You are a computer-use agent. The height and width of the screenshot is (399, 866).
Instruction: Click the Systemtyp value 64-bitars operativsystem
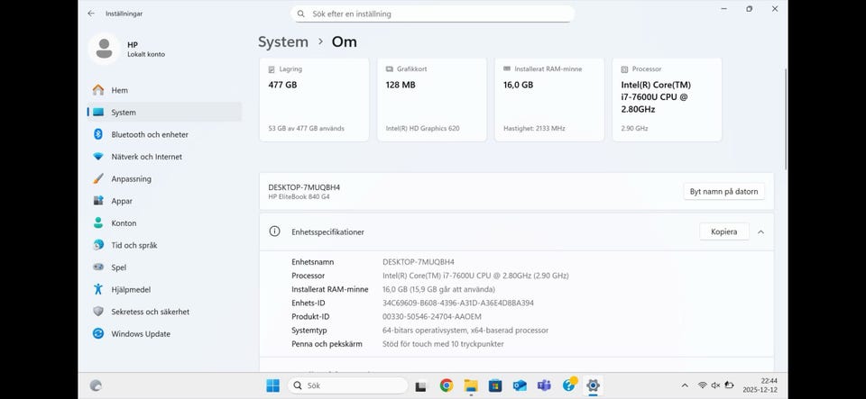(x=465, y=331)
